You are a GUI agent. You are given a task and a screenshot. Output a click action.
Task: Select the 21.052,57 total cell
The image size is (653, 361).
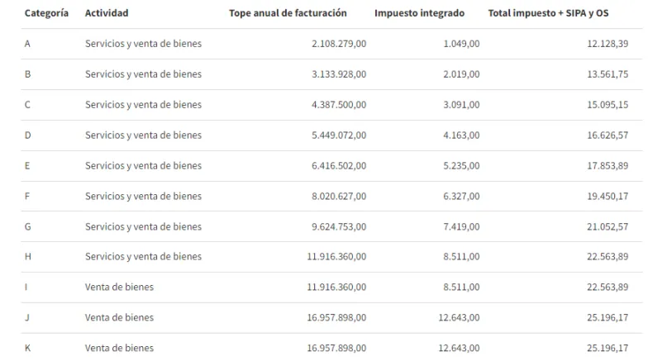point(608,227)
